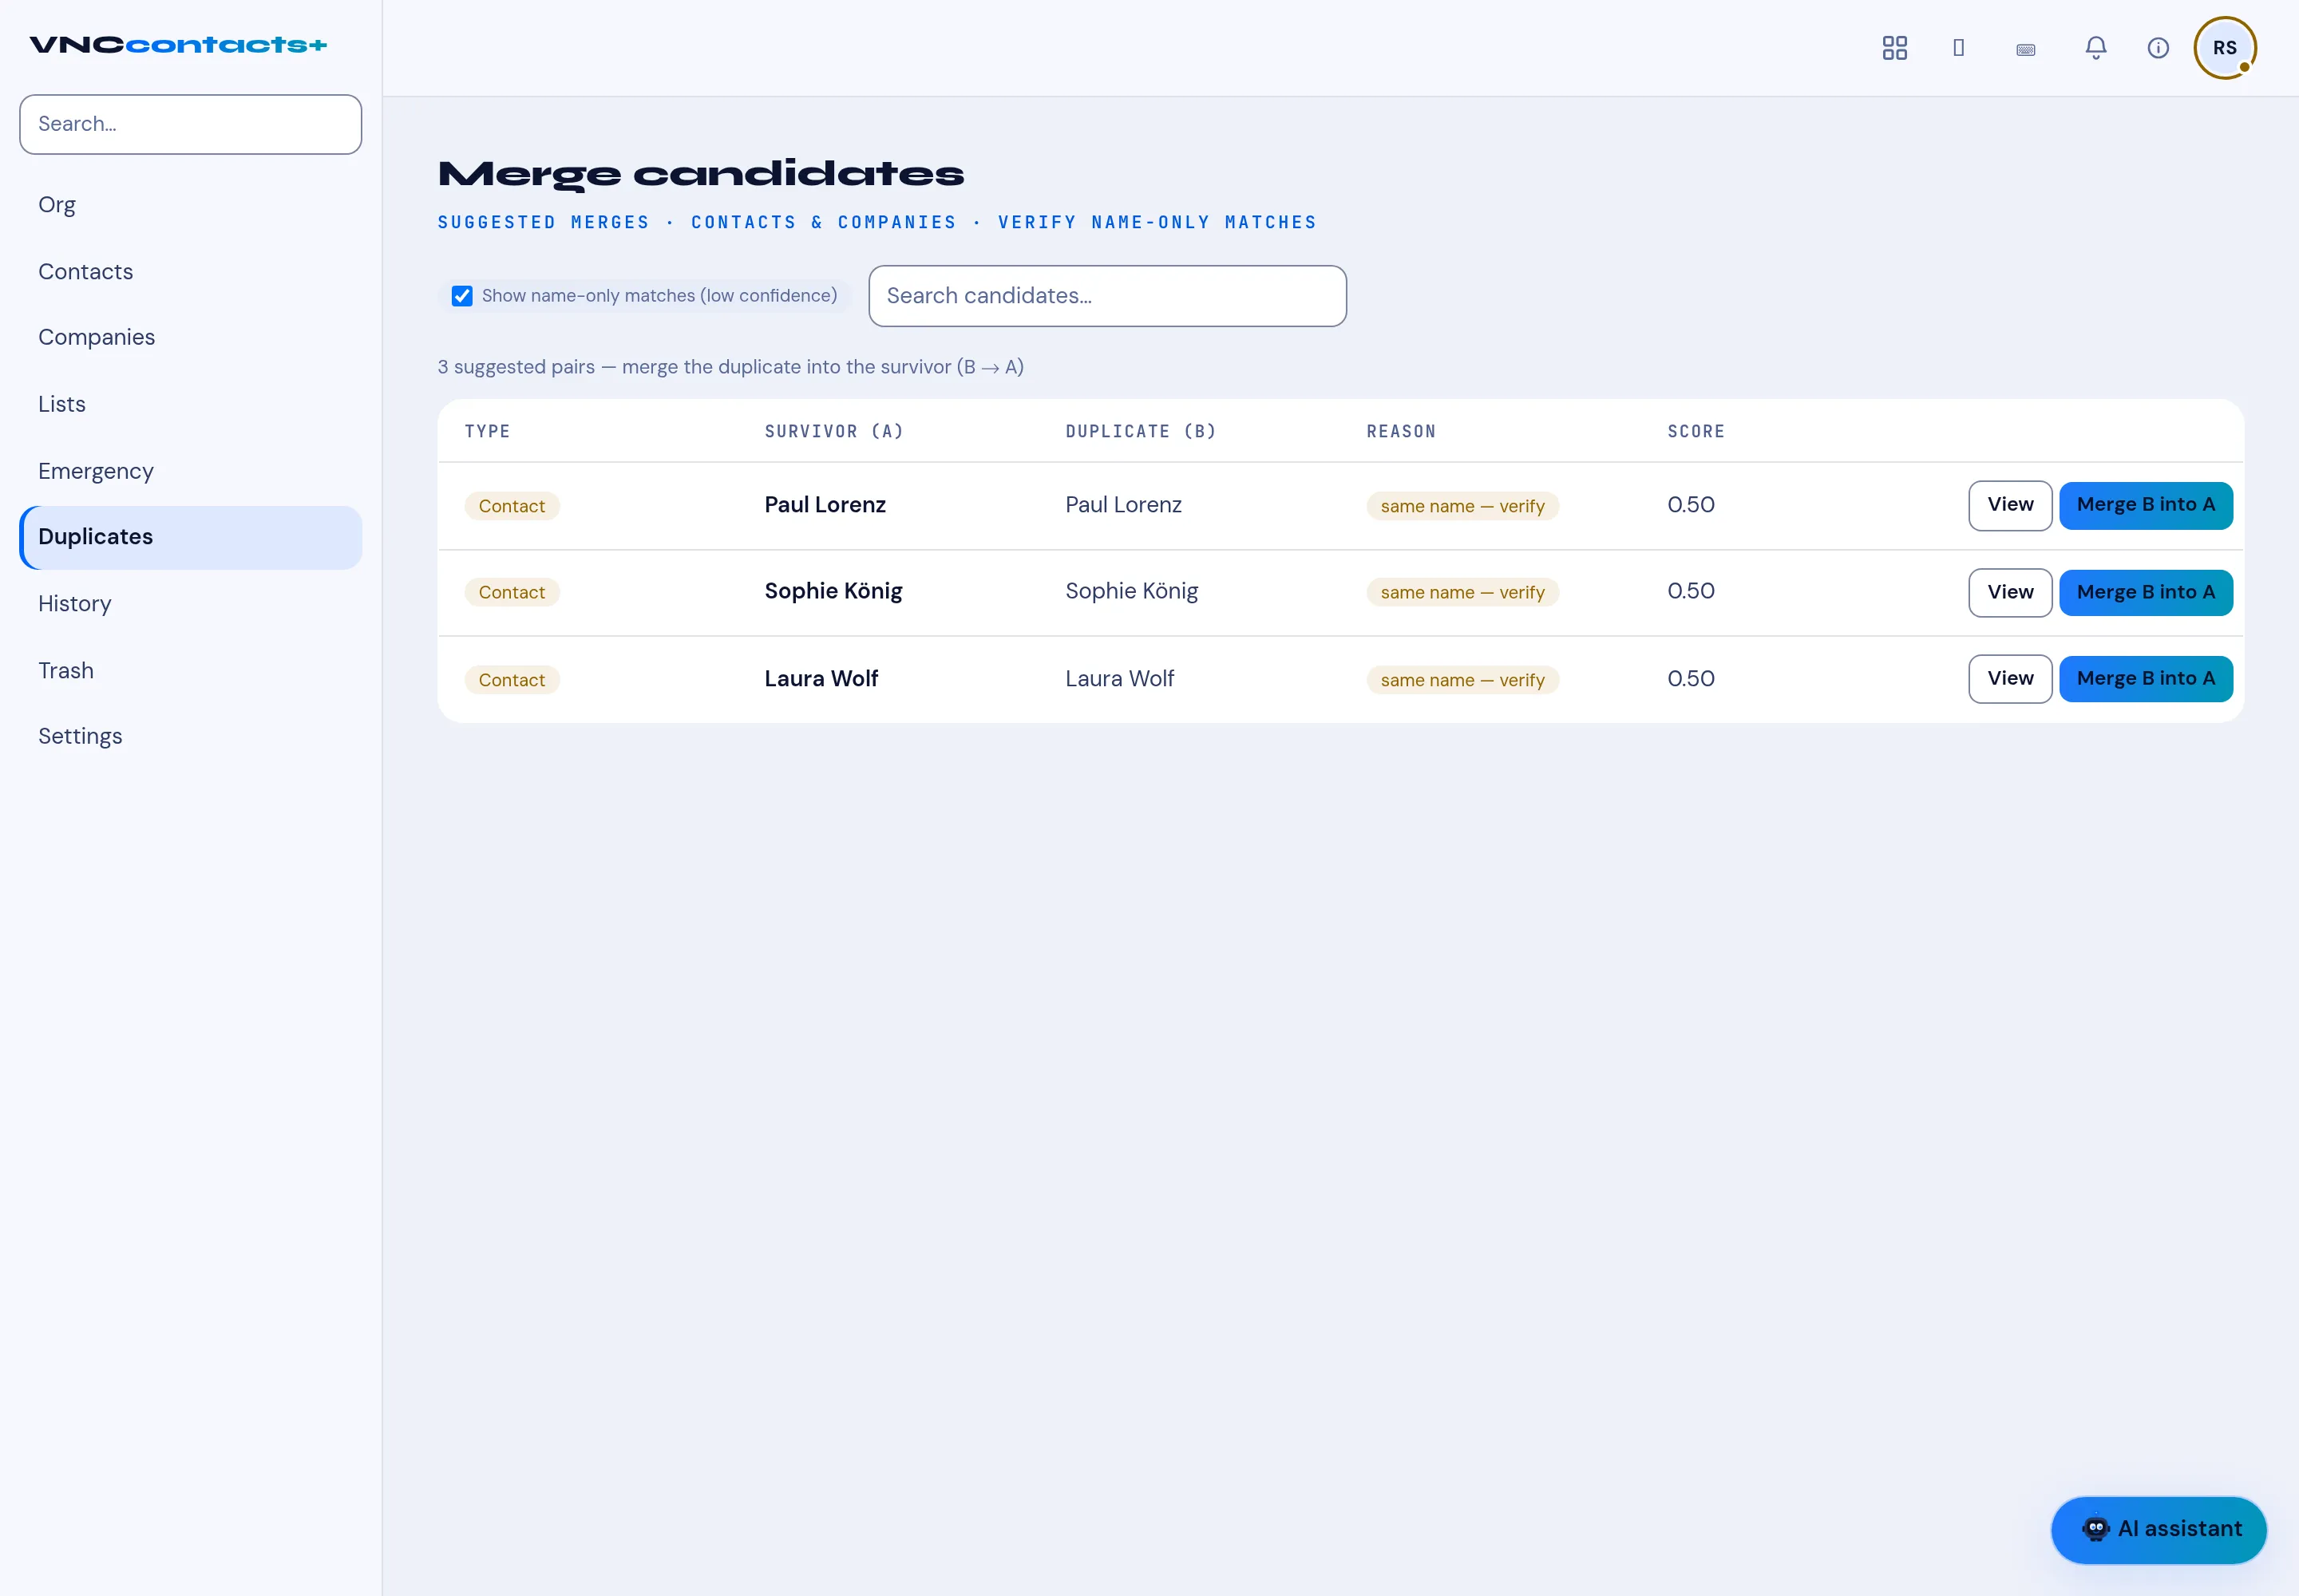Viewport: 2299px width, 1596px height.
Task: Go to Org in sidebar
Action: click(x=190, y=205)
